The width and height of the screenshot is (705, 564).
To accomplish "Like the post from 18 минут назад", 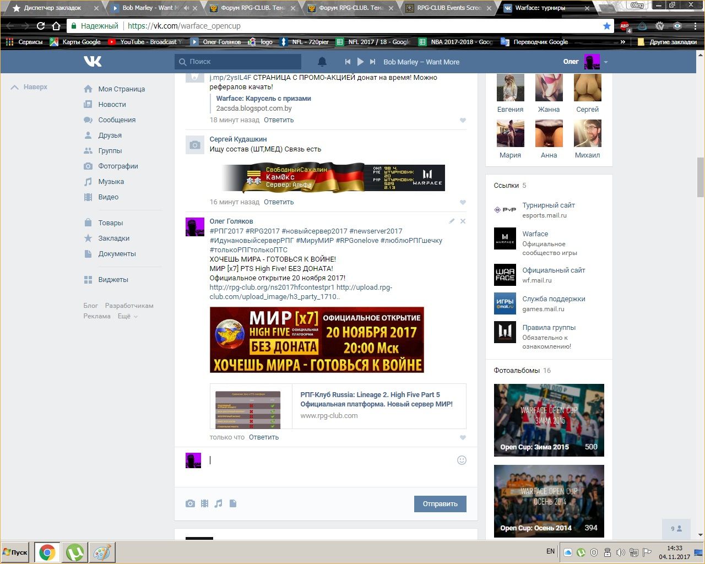I will point(463,120).
